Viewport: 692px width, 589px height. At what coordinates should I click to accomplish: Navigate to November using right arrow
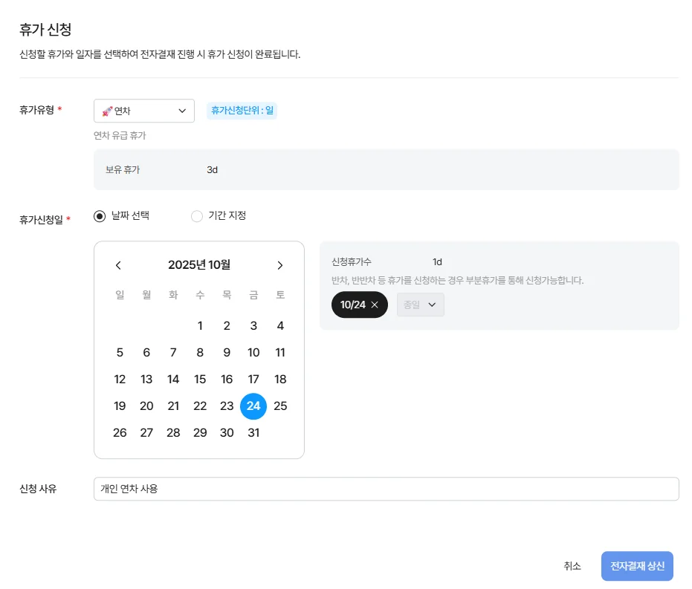280,265
